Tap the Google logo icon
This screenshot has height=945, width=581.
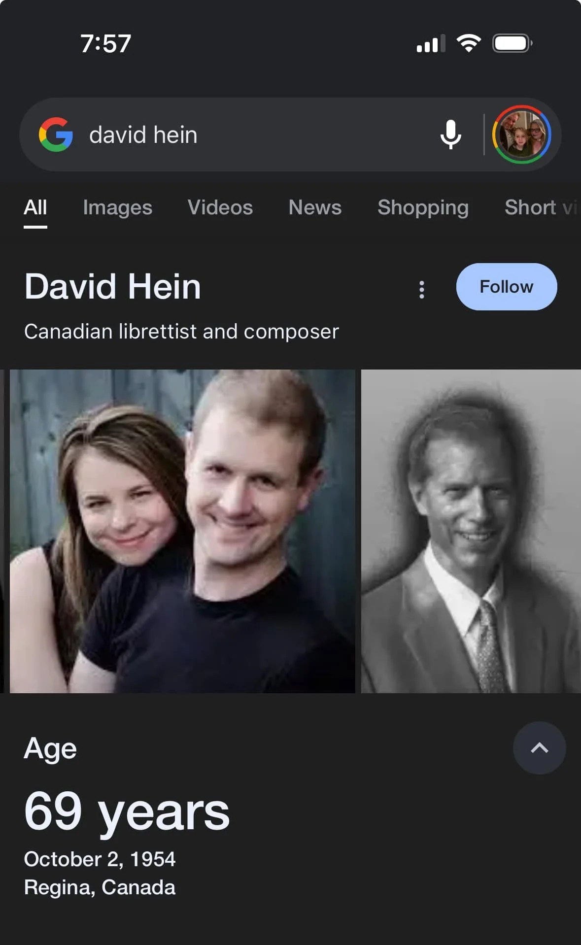(x=56, y=135)
